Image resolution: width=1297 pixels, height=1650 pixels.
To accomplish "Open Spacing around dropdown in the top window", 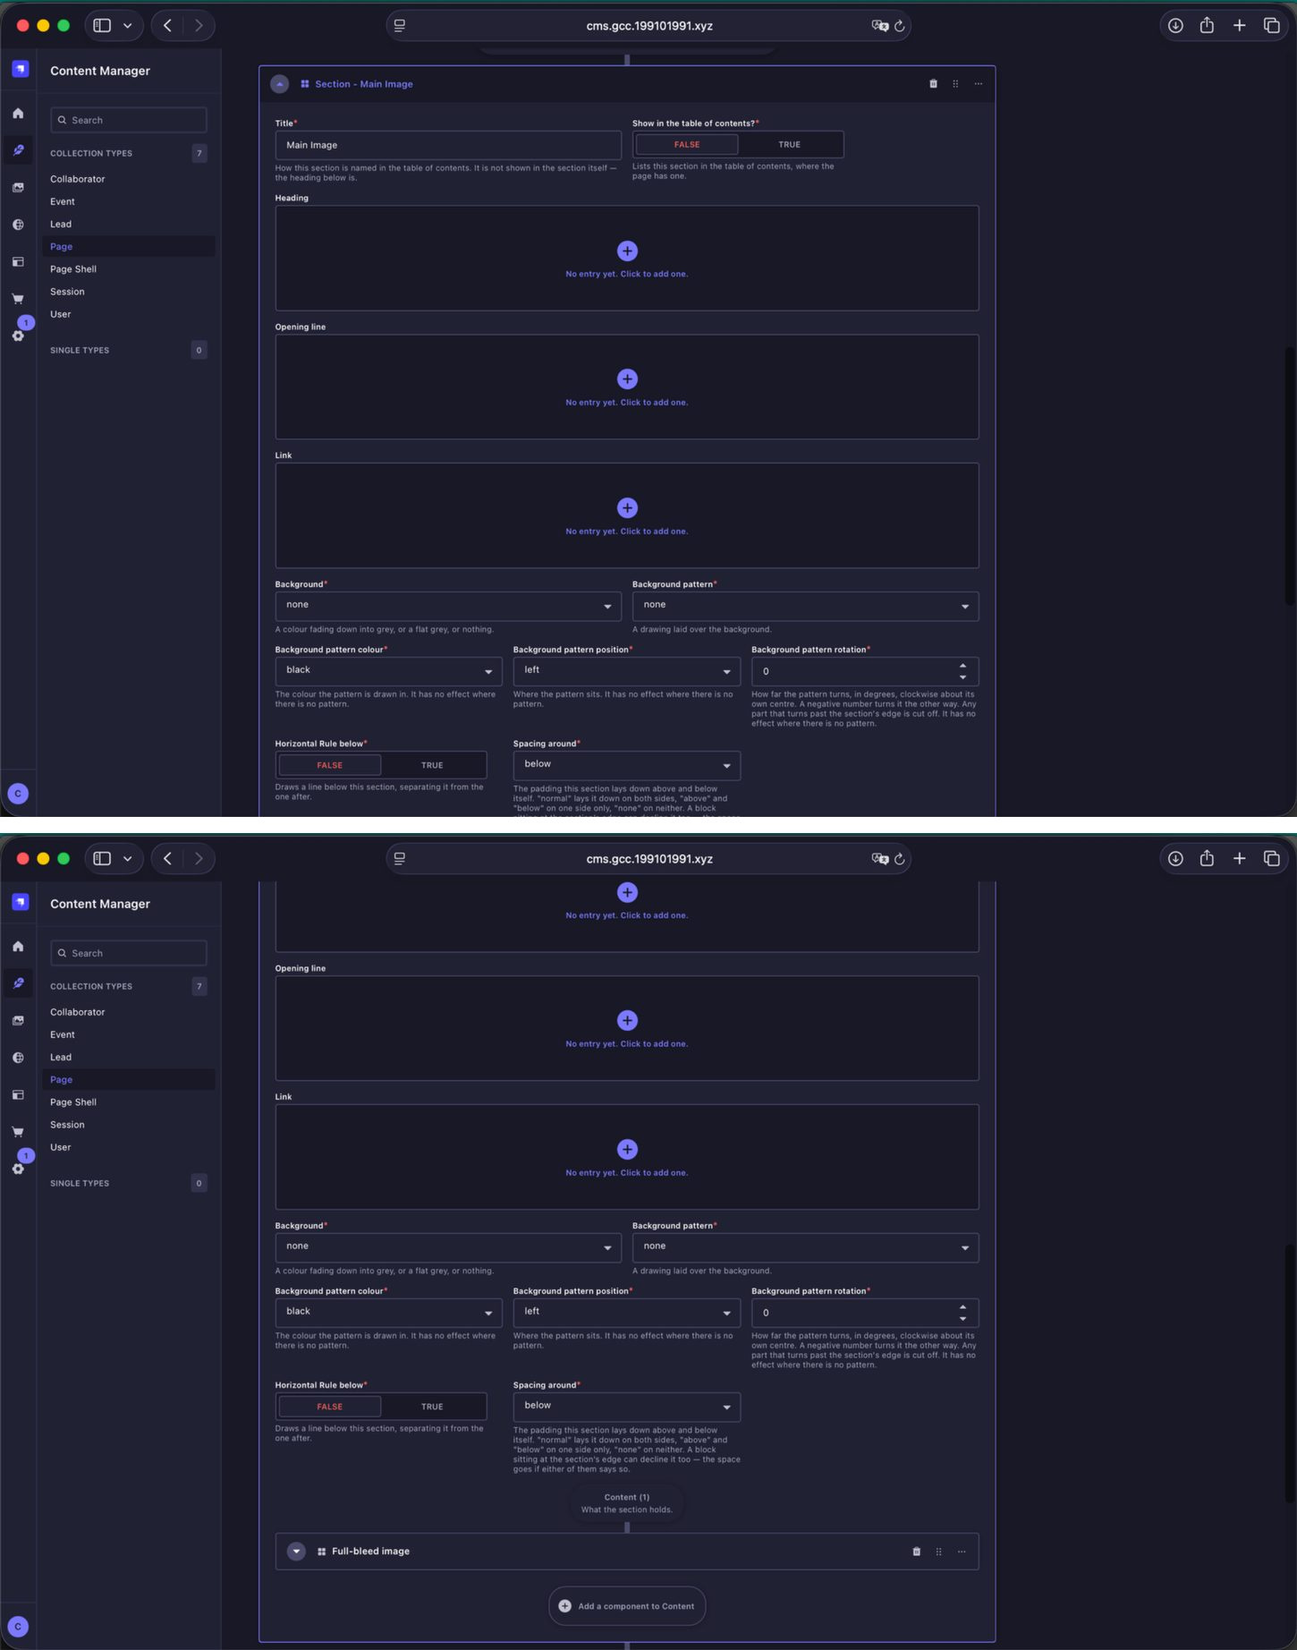I will 626,765.
